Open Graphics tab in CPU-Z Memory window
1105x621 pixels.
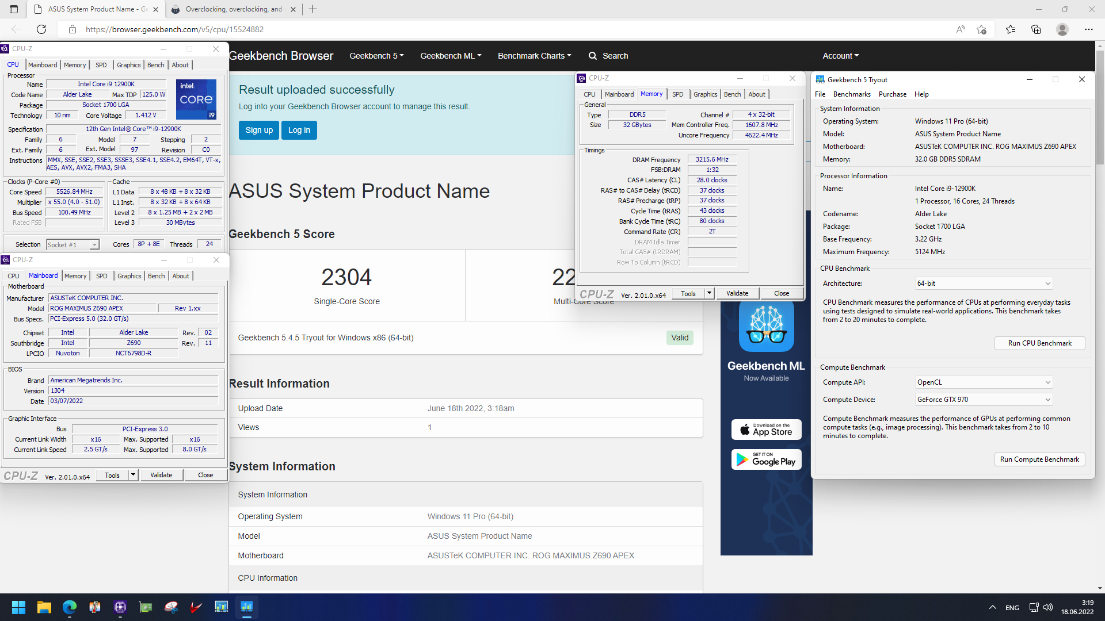click(x=705, y=94)
